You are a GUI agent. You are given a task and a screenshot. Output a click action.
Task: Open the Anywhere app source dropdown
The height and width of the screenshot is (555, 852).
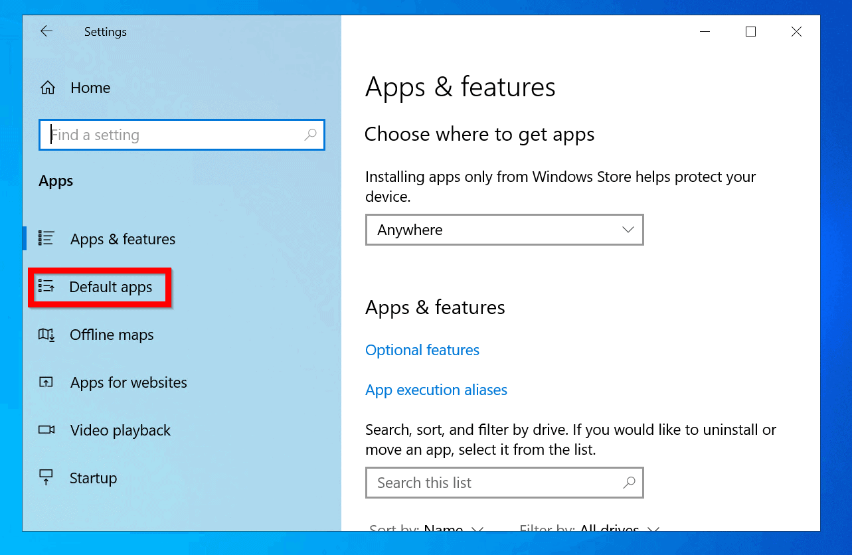click(503, 230)
